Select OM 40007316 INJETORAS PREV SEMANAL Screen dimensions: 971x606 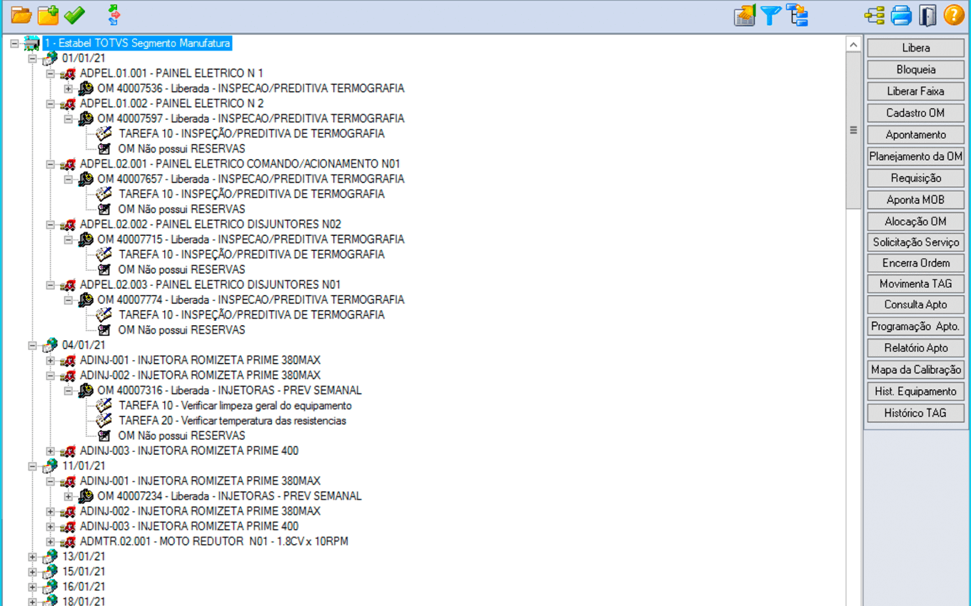(x=229, y=391)
